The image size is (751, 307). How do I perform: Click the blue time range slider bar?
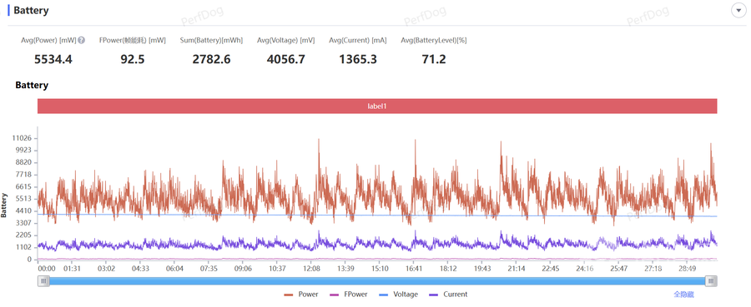[378, 281]
